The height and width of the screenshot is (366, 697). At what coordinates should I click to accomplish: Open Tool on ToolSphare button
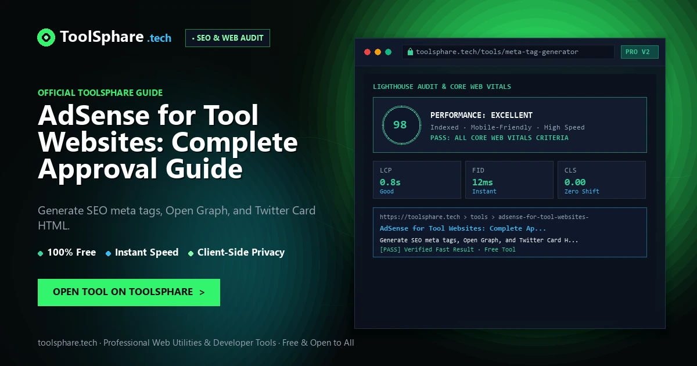click(x=129, y=292)
